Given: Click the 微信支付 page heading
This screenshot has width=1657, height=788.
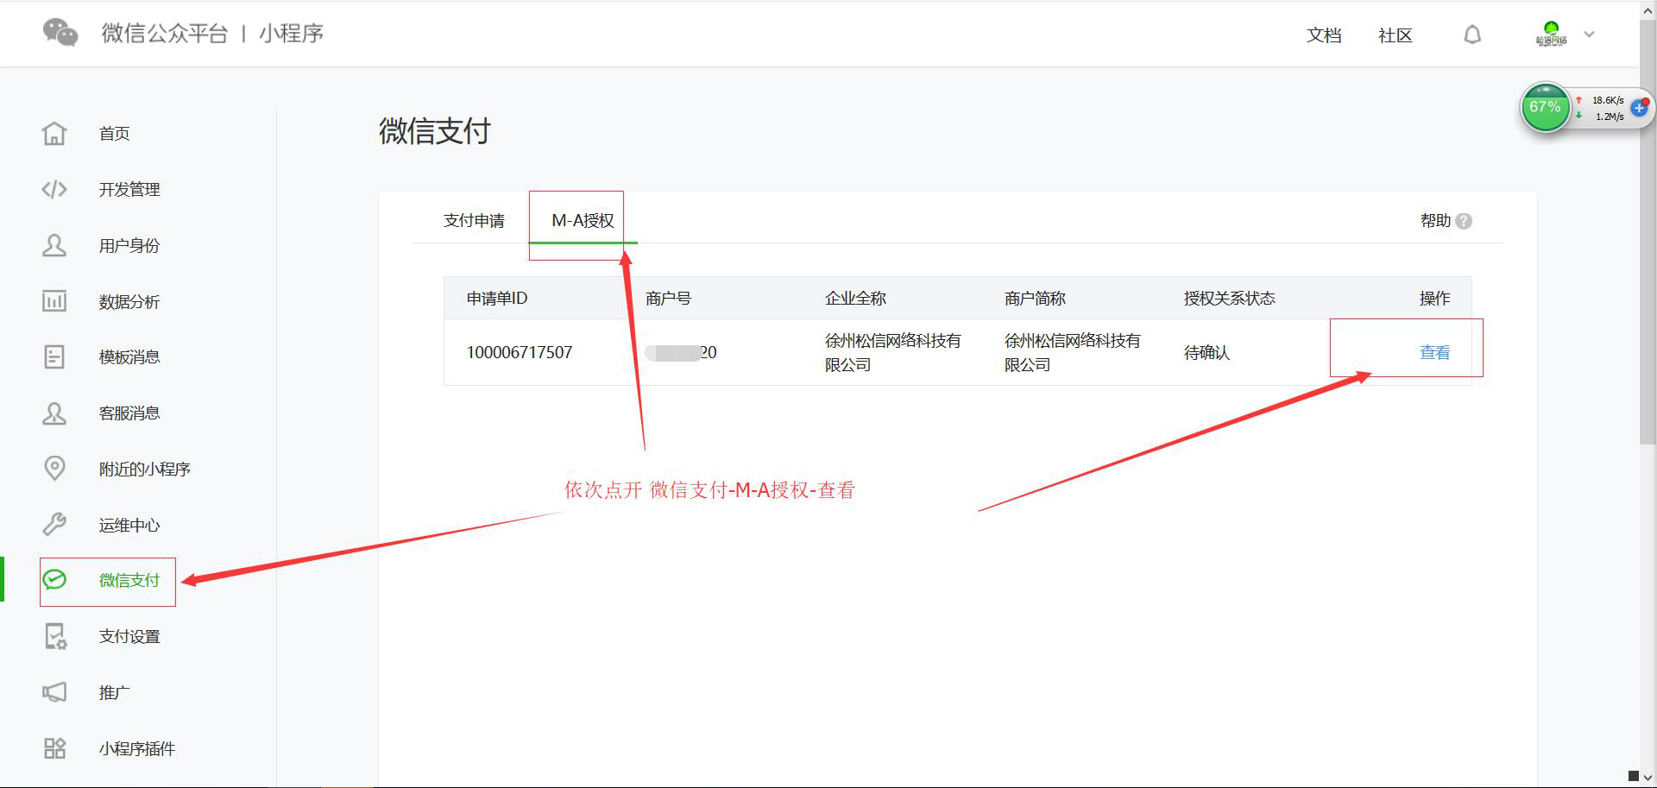Looking at the screenshot, I should click(435, 131).
